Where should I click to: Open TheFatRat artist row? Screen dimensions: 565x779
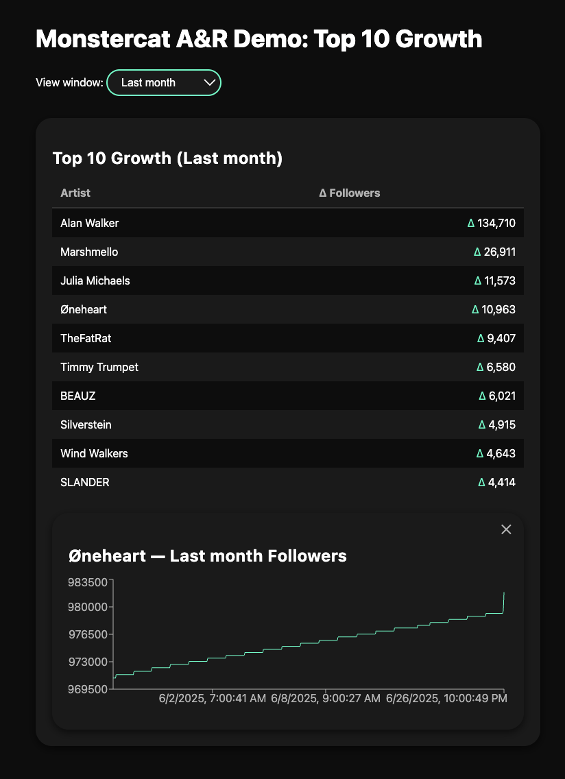[288, 338]
